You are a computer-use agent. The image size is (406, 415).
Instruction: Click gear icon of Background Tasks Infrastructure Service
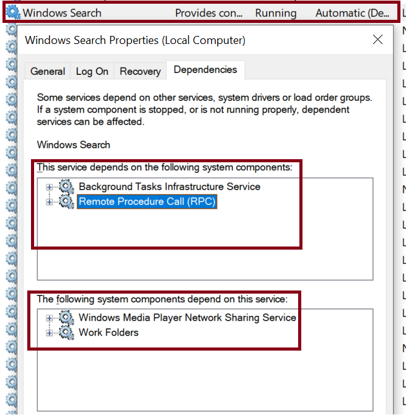(x=66, y=187)
